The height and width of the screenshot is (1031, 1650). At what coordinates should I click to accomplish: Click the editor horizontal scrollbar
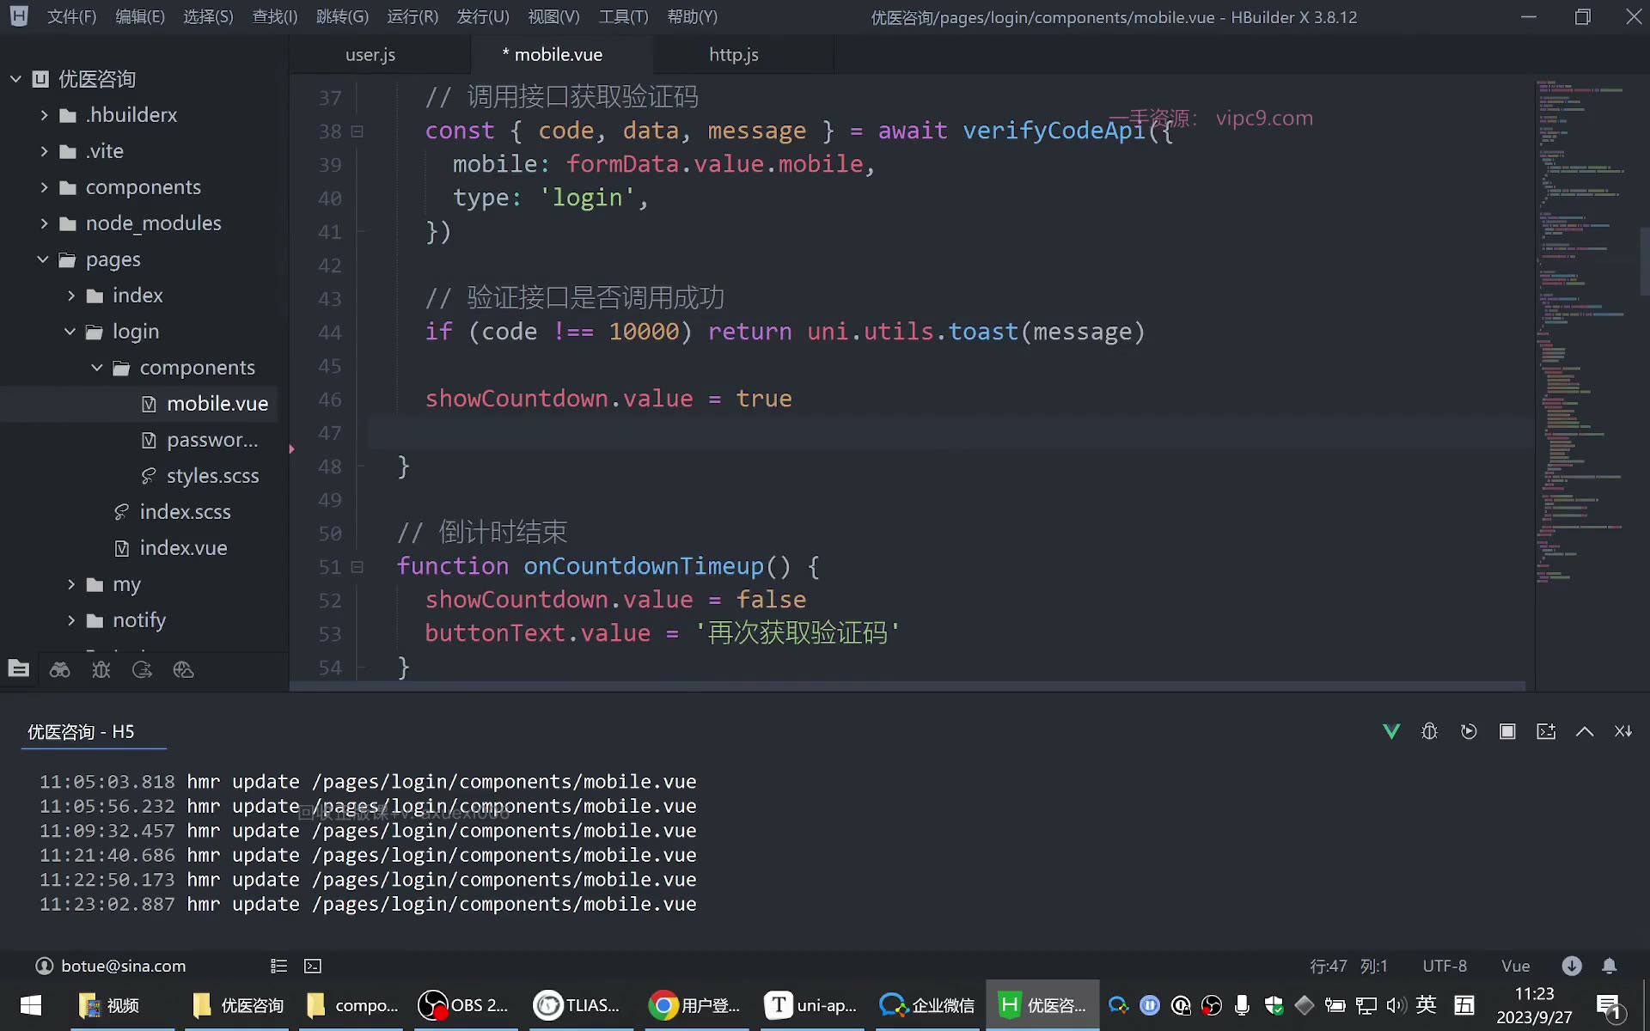coord(907,686)
